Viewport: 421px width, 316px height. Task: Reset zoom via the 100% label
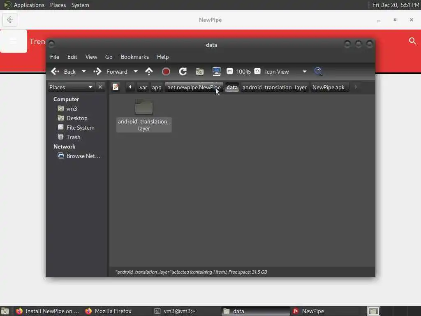click(x=243, y=72)
